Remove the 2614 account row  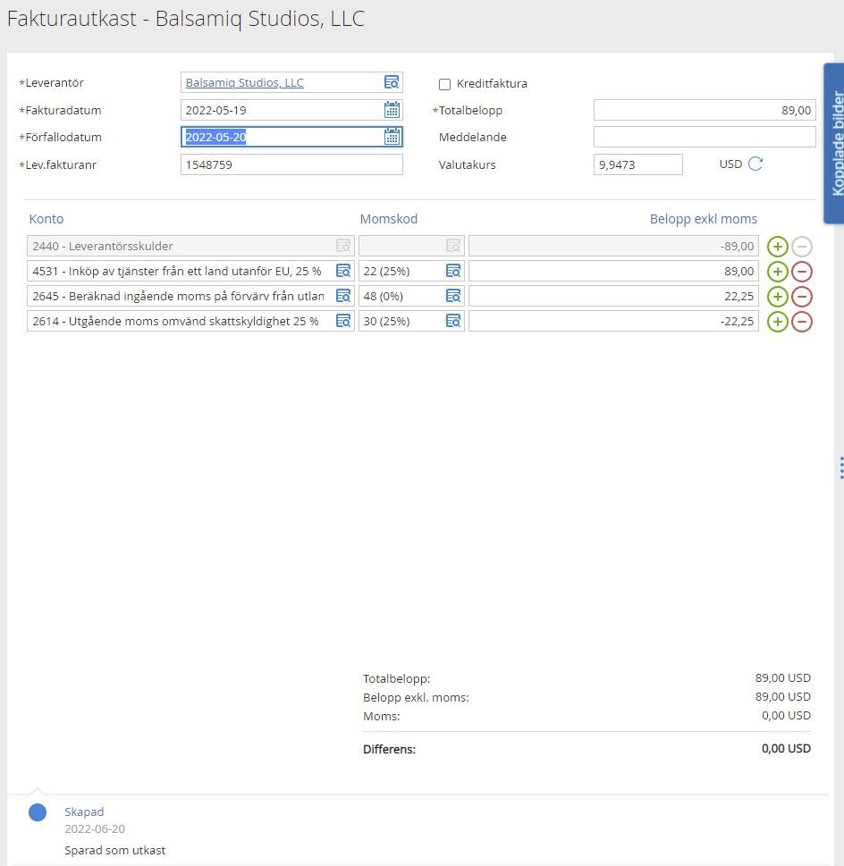click(802, 322)
